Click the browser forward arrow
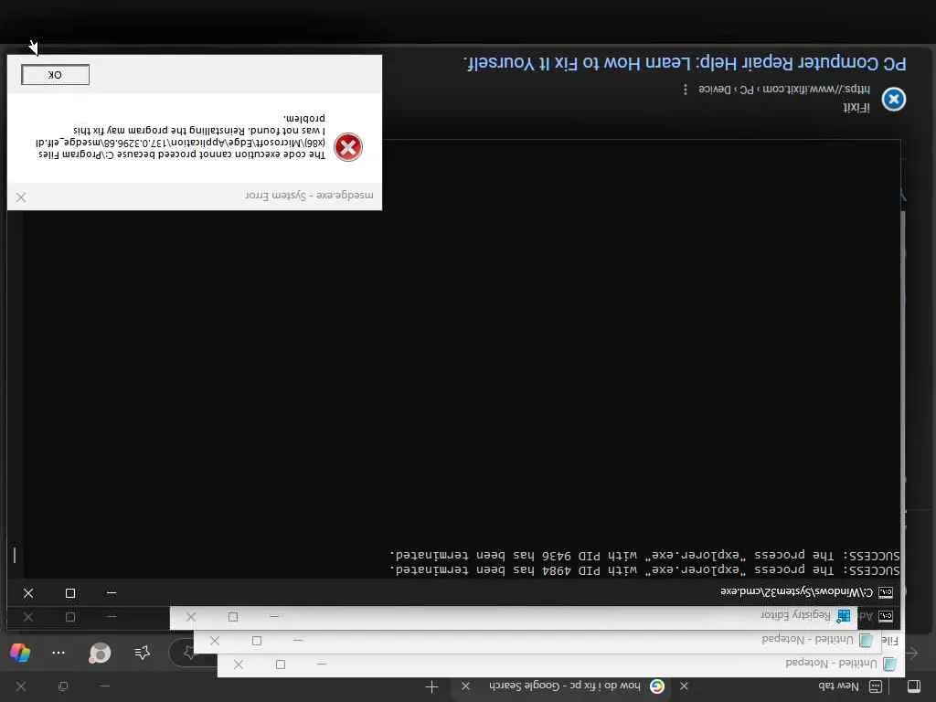This screenshot has height=702, width=936. (x=911, y=653)
